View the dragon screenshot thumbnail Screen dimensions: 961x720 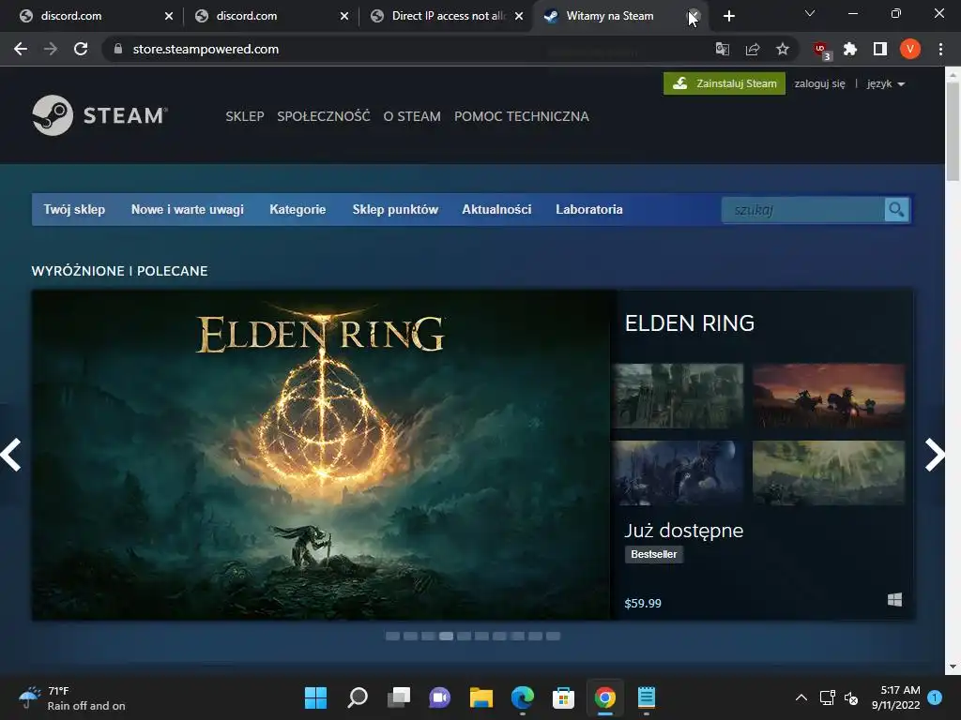pyautogui.click(x=678, y=472)
